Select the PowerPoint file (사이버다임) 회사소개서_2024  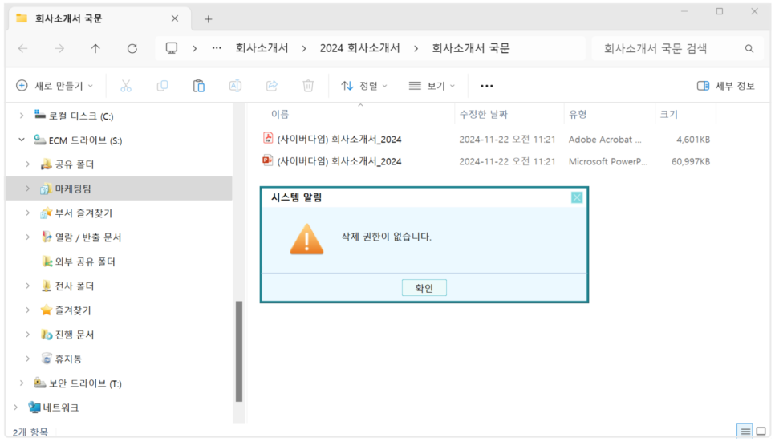pos(339,161)
